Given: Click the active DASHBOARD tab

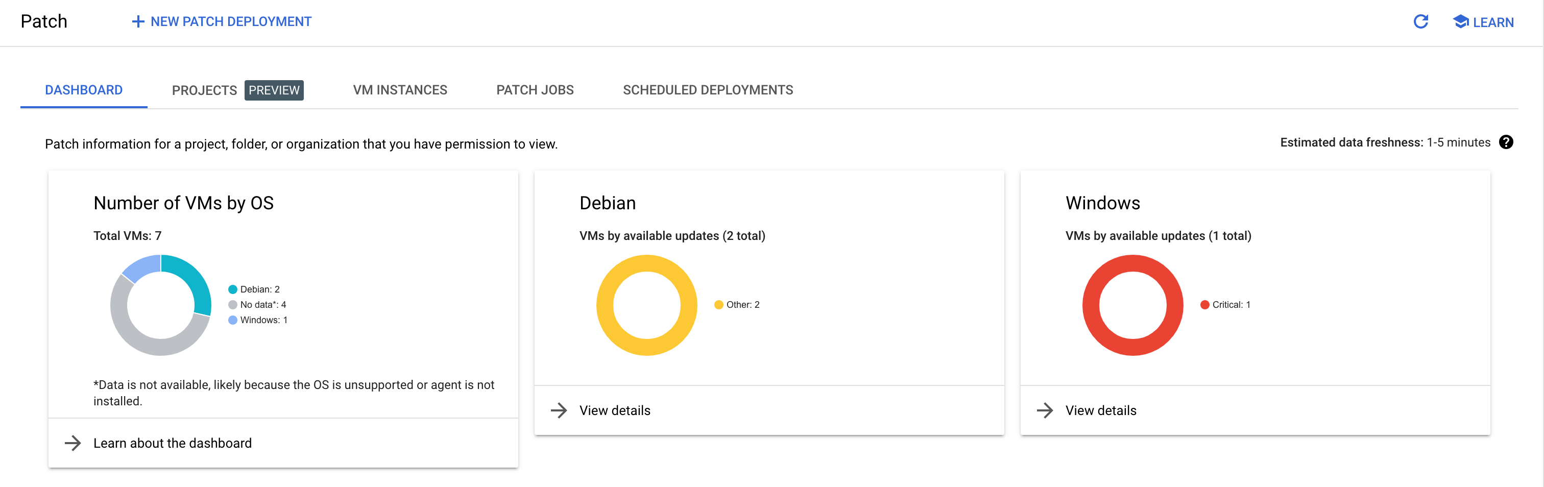Looking at the screenshot, I should 83,90.
